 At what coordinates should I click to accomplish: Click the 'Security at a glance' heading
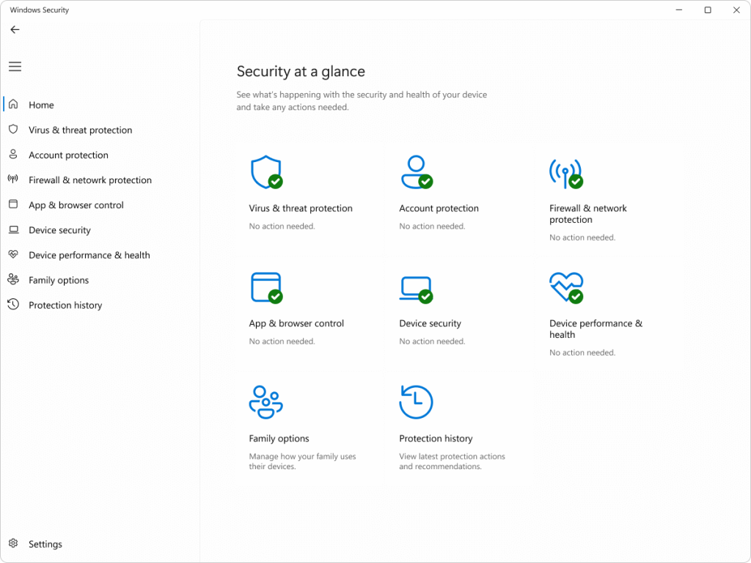(301, 71)
